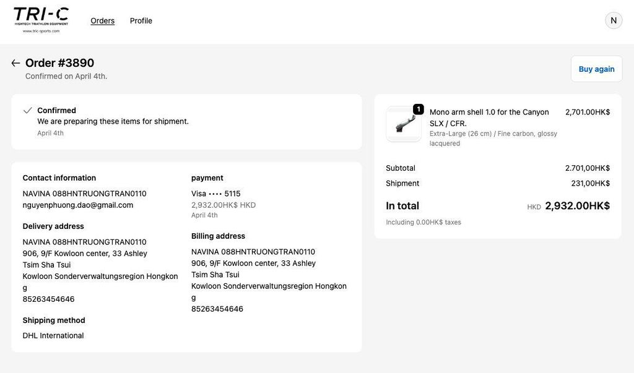Click the Contact information heading
The width and height of the screenshot is (634, 373).
59,178
